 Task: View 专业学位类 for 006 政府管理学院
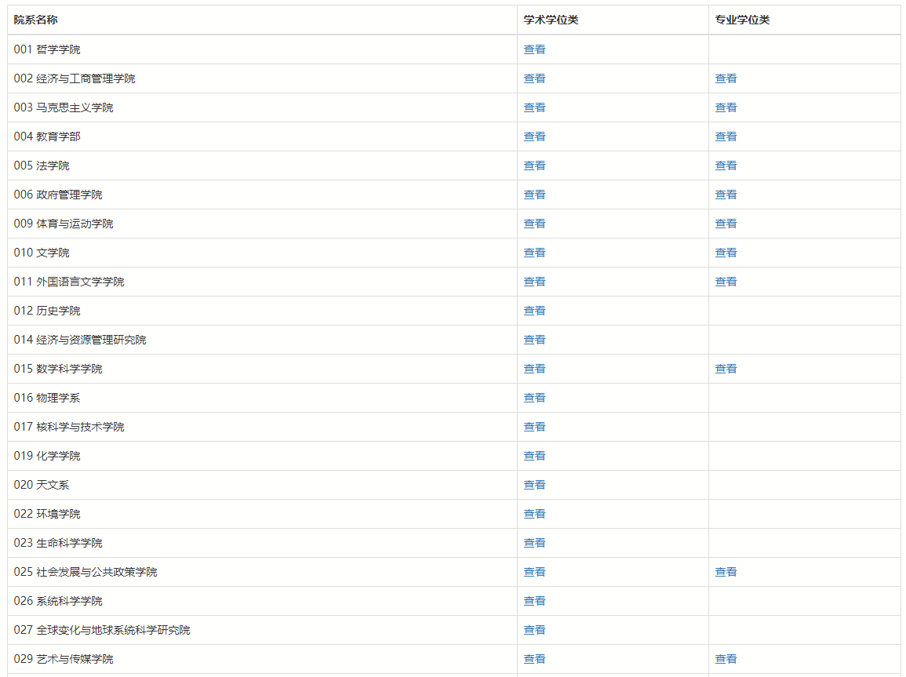point(726,195)
